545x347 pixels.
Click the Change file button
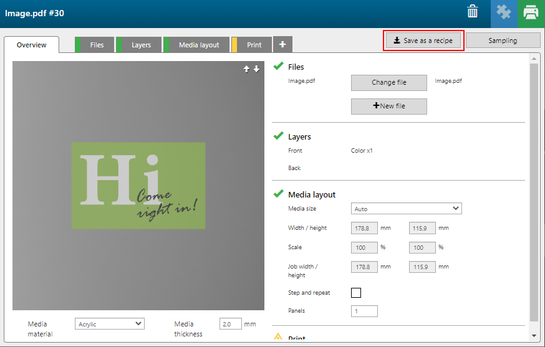coord(388,82)
